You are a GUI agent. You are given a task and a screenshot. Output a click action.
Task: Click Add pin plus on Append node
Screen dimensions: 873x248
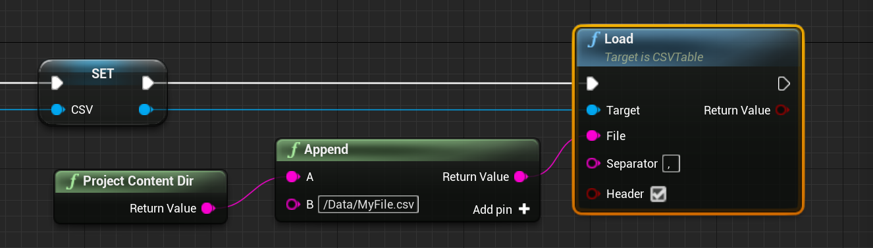pyautogui.click(x=524, y=209)
